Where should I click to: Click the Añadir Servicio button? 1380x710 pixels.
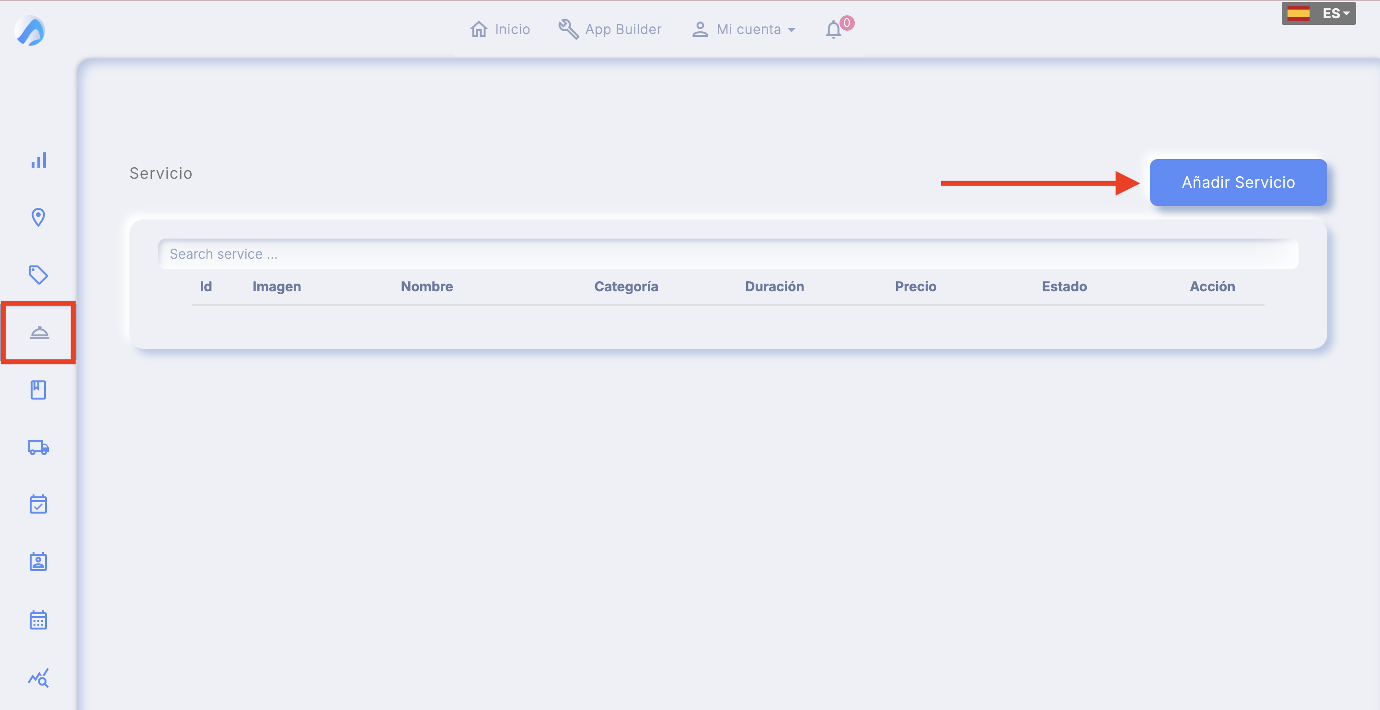click(x=1238, y=183)
